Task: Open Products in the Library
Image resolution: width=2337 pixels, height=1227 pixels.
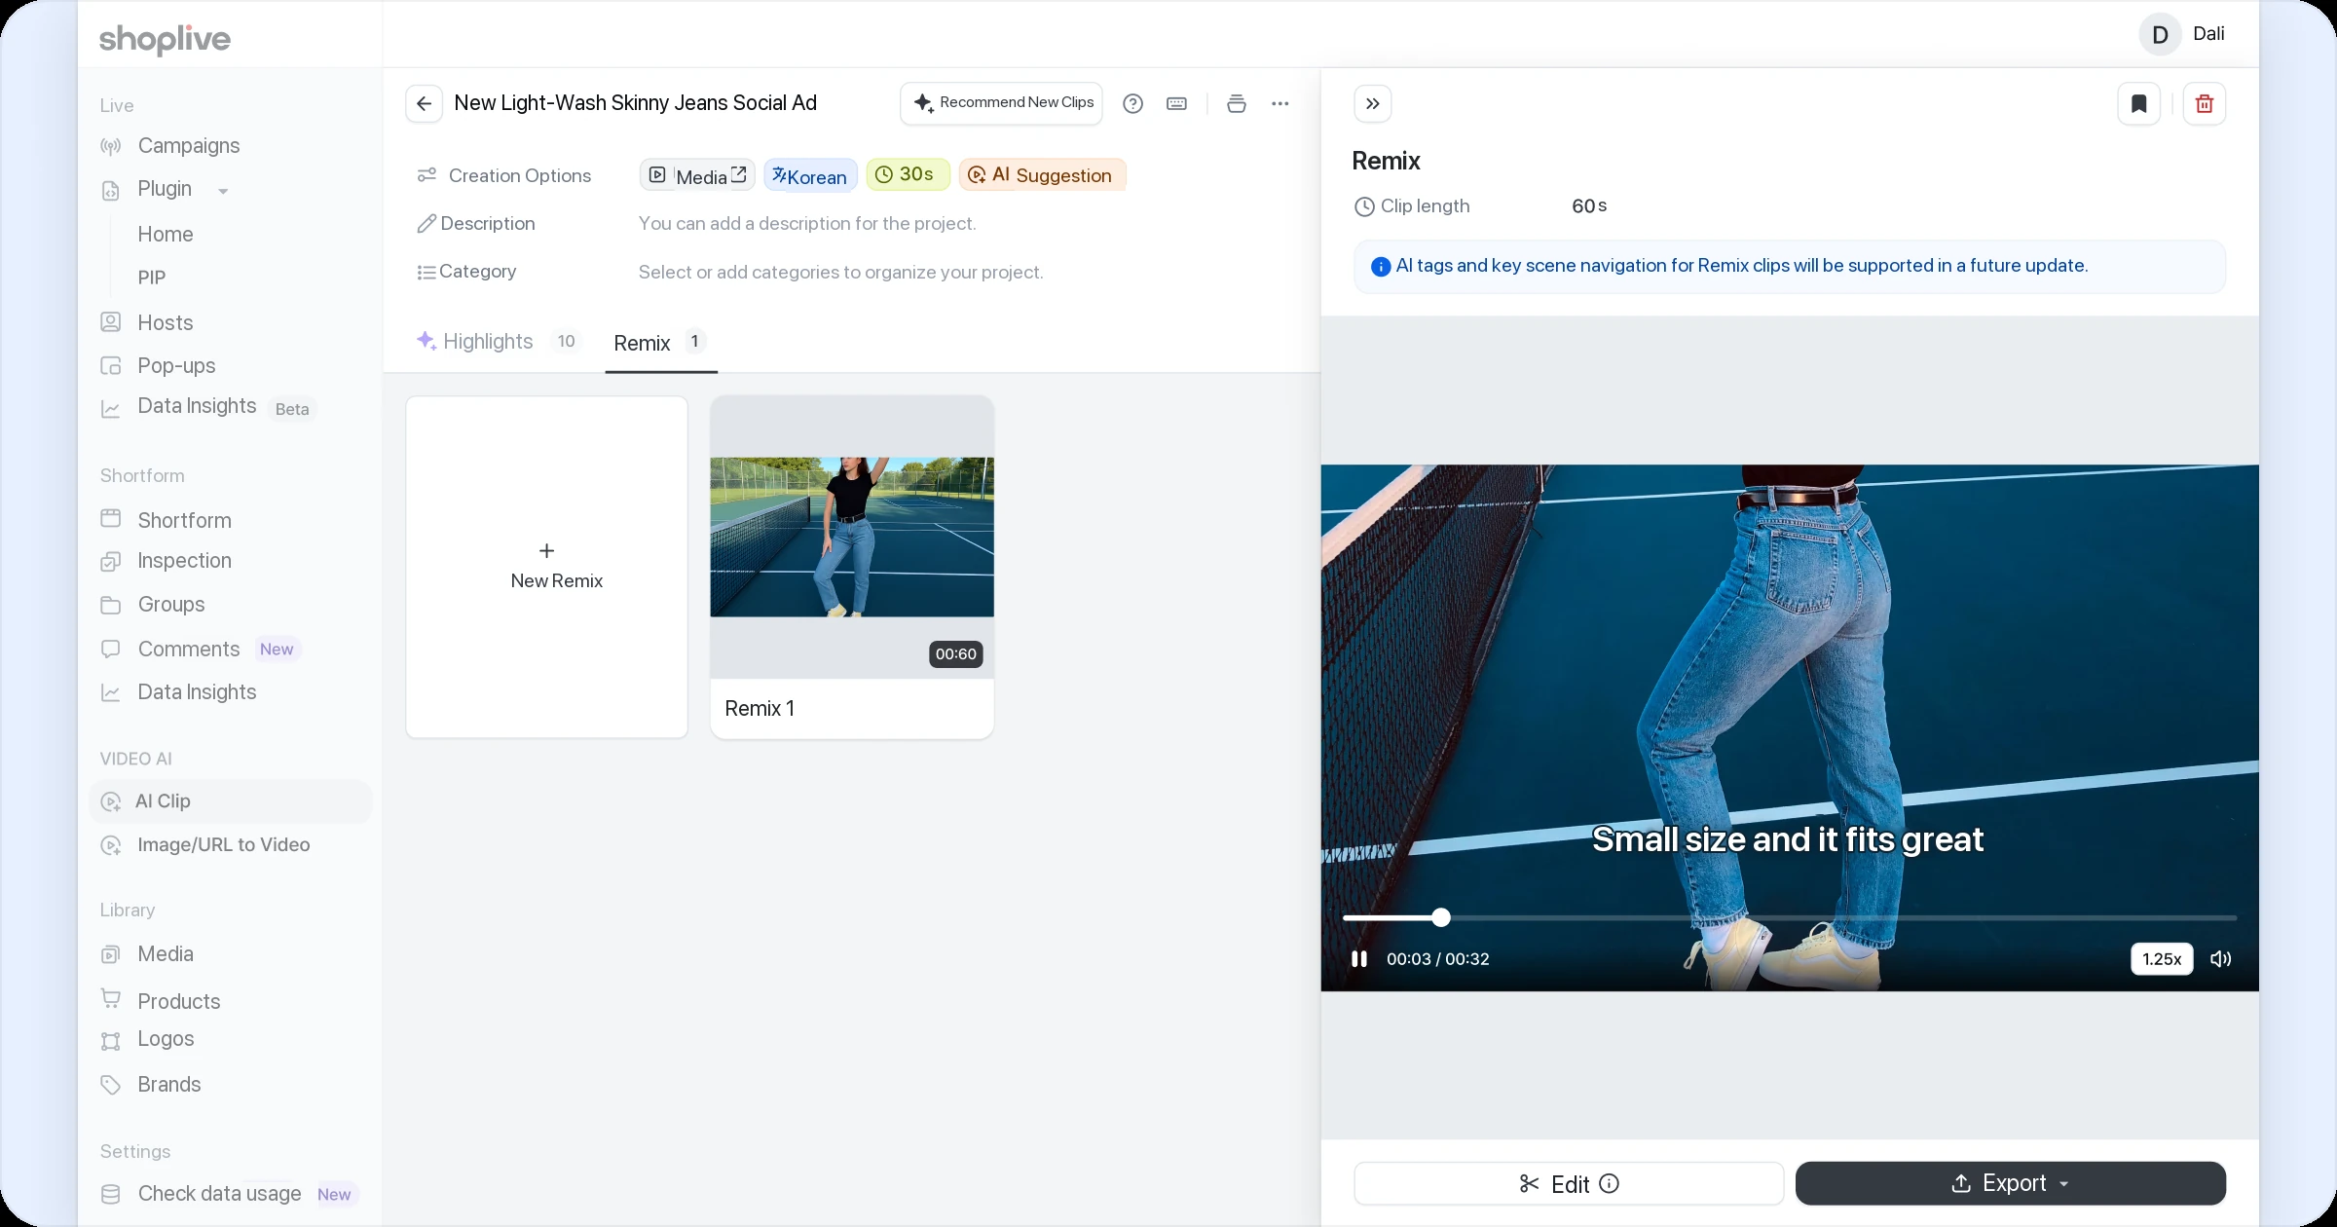Action: click(x=179, y=1001)
